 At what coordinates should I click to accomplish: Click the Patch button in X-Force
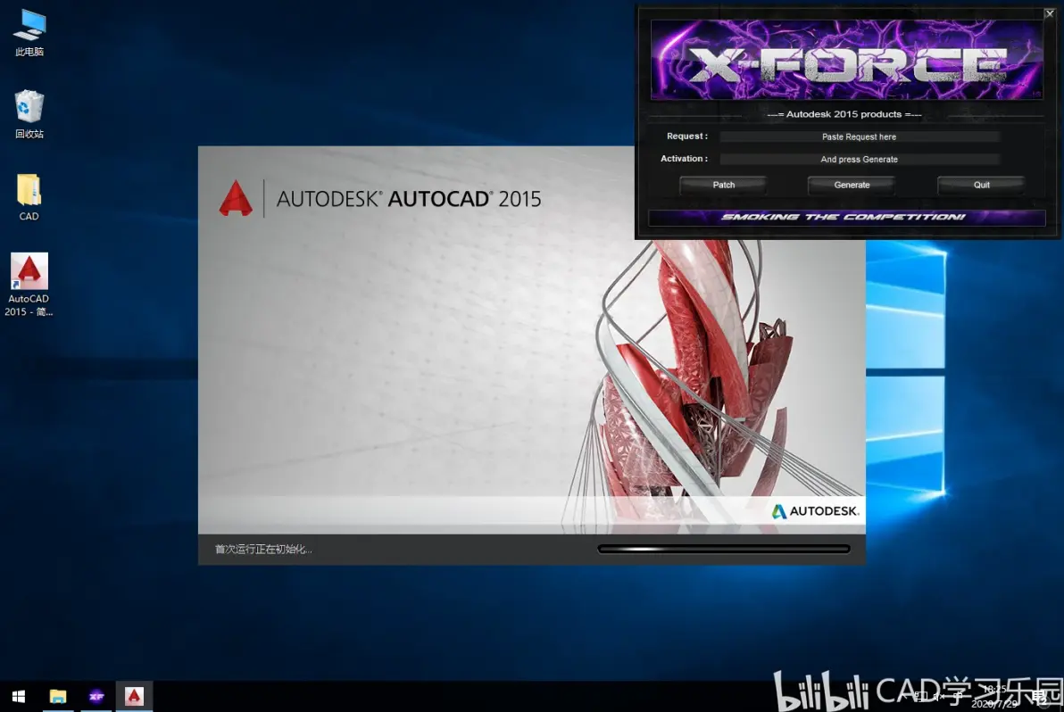coord(723,185)
